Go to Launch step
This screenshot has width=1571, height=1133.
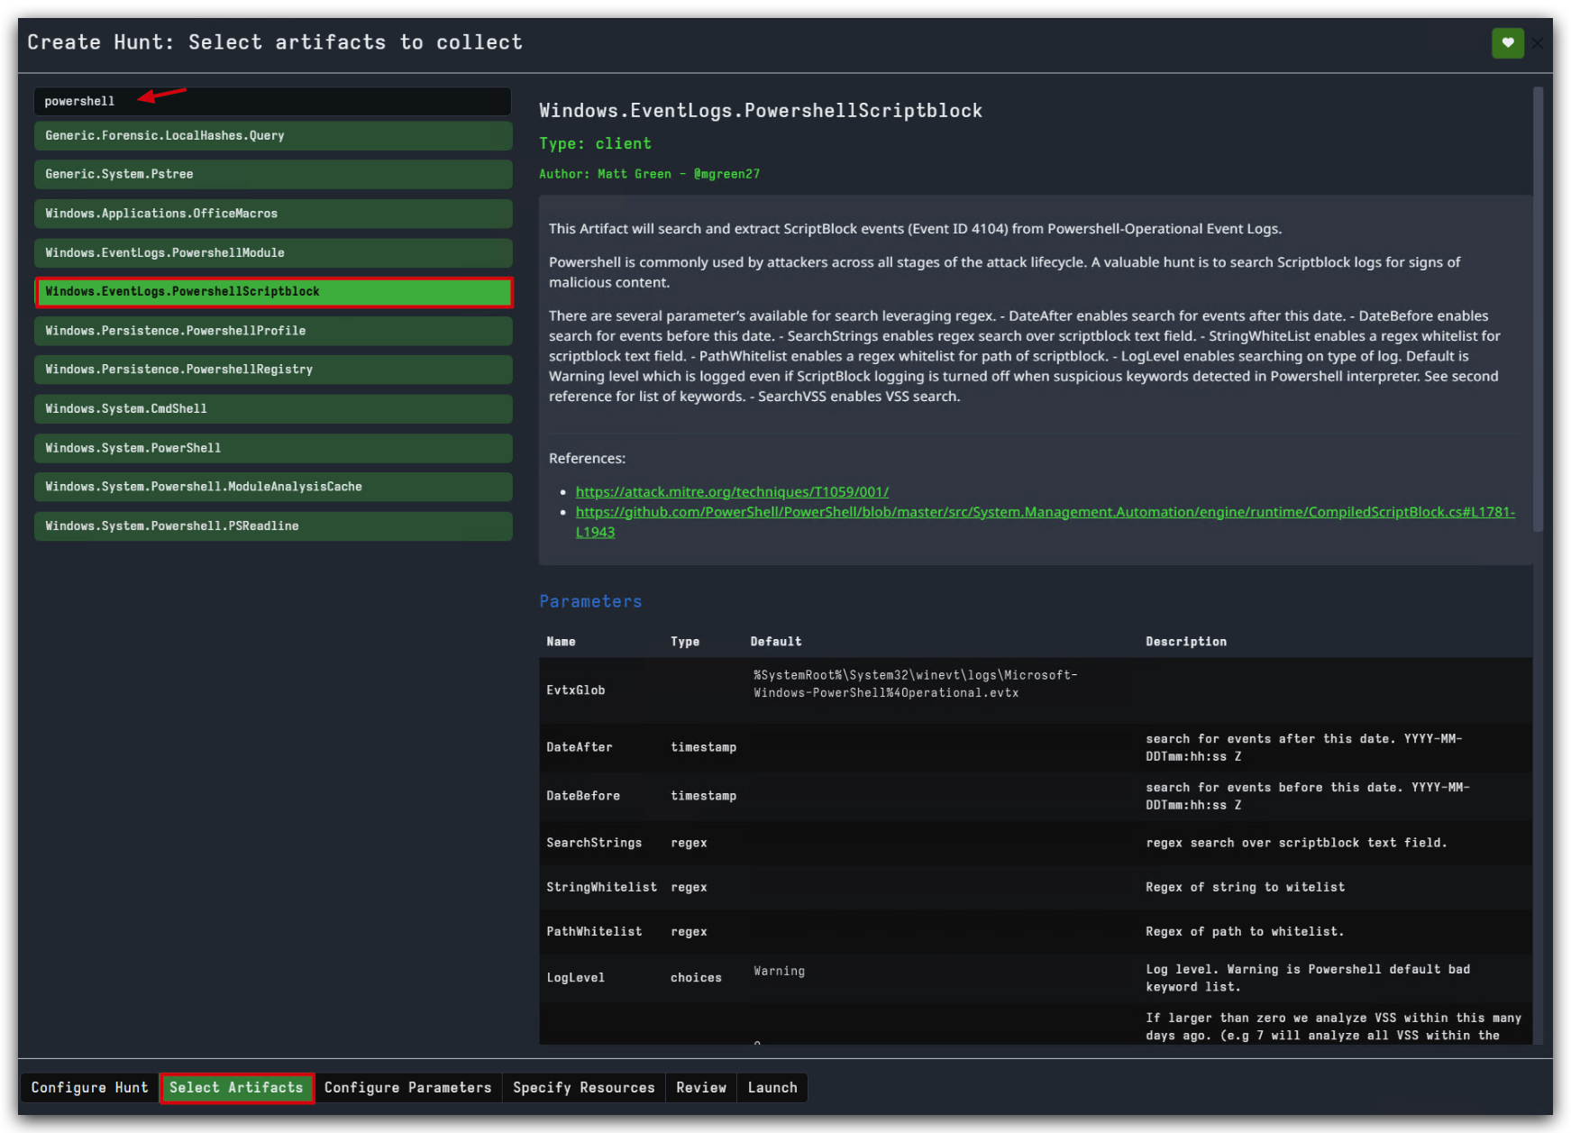tap(772, 1088)
